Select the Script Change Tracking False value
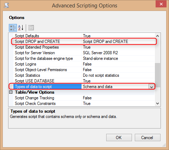169x150 pixels. [x=87, y=98]
